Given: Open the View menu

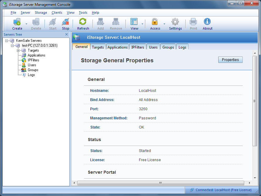Looking at the screenshot, I should pos(71,13).
